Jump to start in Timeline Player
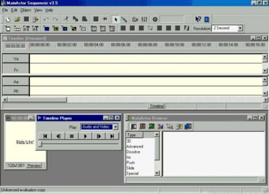Image resolution: width=269 pixels, height=194 pixels. point(45,136)
